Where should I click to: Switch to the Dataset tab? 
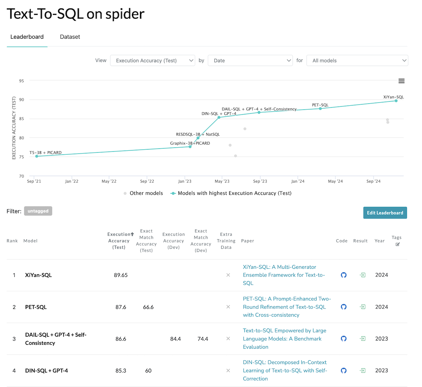(70, 37)
